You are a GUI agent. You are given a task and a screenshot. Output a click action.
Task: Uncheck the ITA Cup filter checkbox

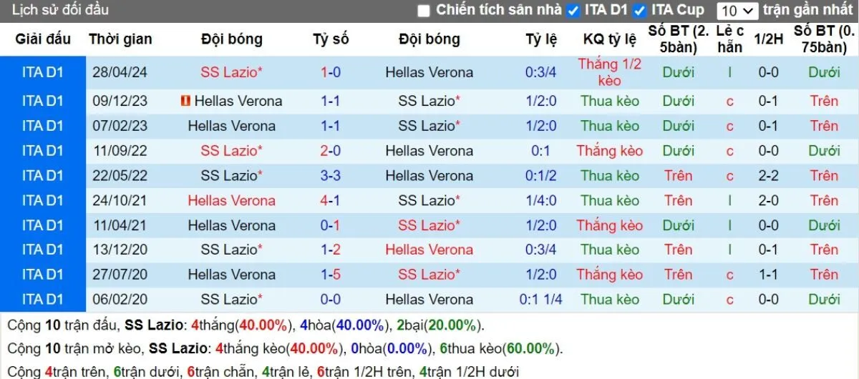point(640,11)
